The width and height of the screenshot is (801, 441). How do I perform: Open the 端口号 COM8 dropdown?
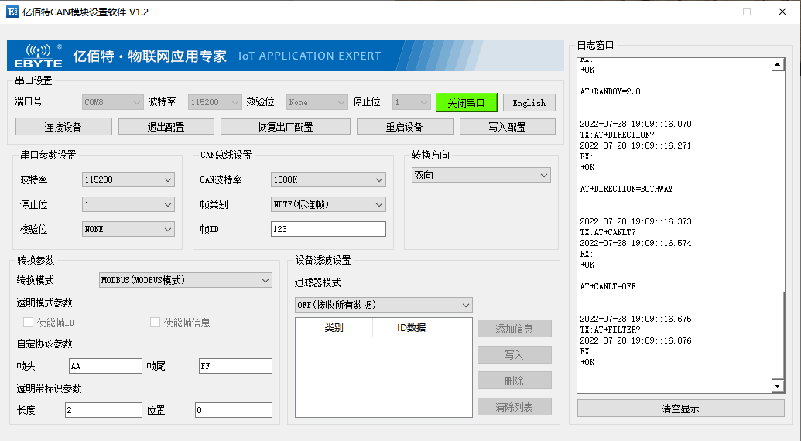pyautogui.click(x=112, y=102)
